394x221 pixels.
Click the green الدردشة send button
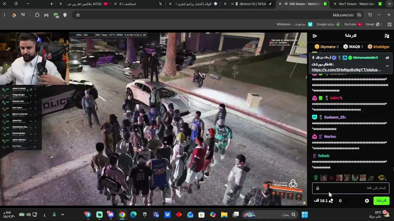point(381,201)
